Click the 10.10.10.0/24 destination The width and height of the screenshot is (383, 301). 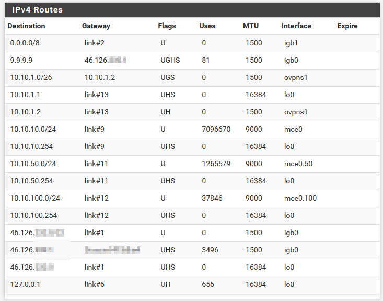click(33, 129)
